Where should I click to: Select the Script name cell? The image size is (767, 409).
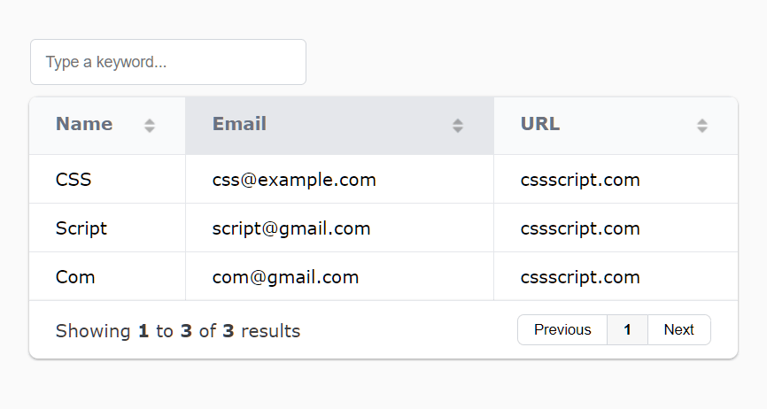click(108, 228)
